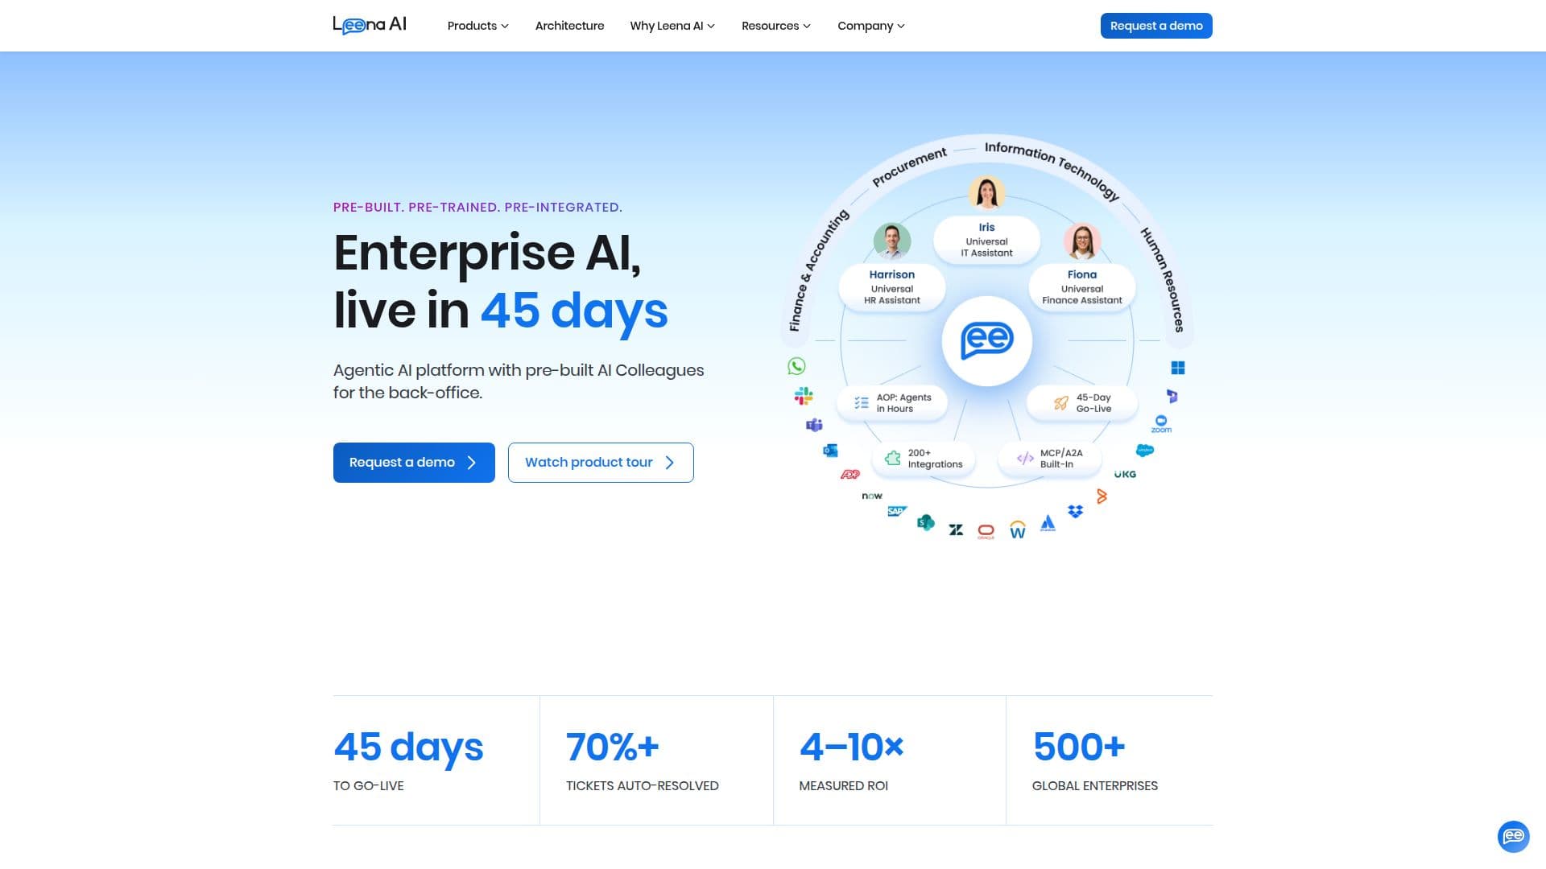The height and width of the screenshot is (869, 1546).
Task: Expand the Products dropdown menu
Action: coord(478,26)
